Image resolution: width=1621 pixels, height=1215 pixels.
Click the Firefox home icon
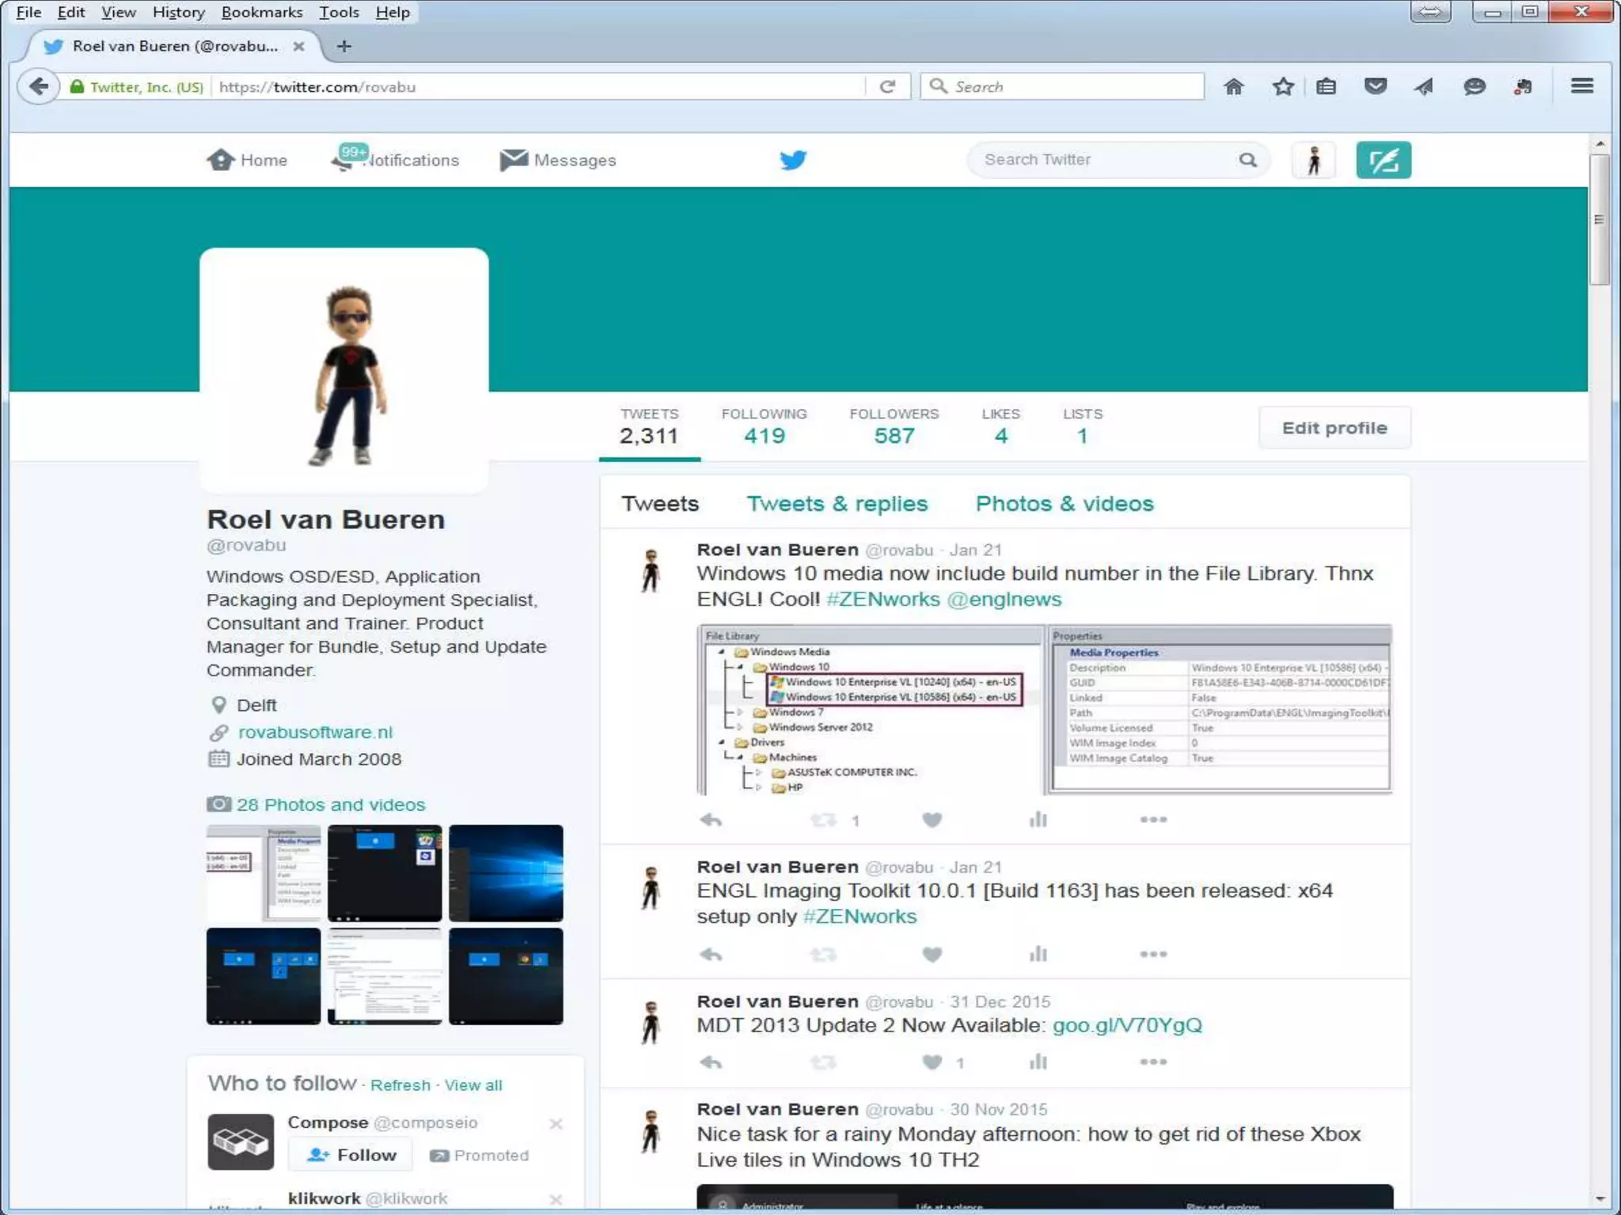click(1233, 86)
